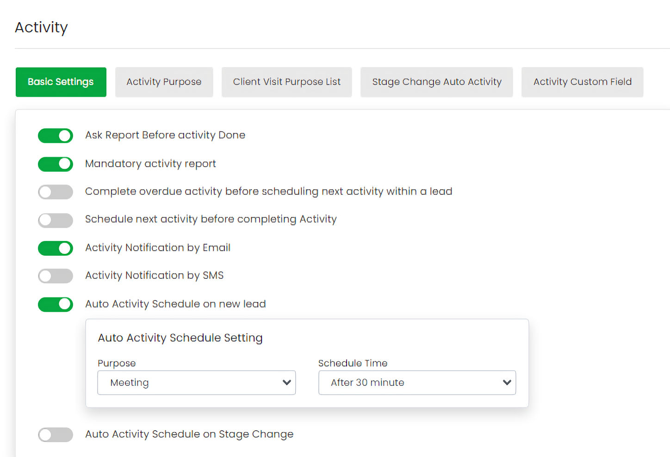
Task: Disable the Ask Report Before activity Done toggle
Action: [56, 136]
